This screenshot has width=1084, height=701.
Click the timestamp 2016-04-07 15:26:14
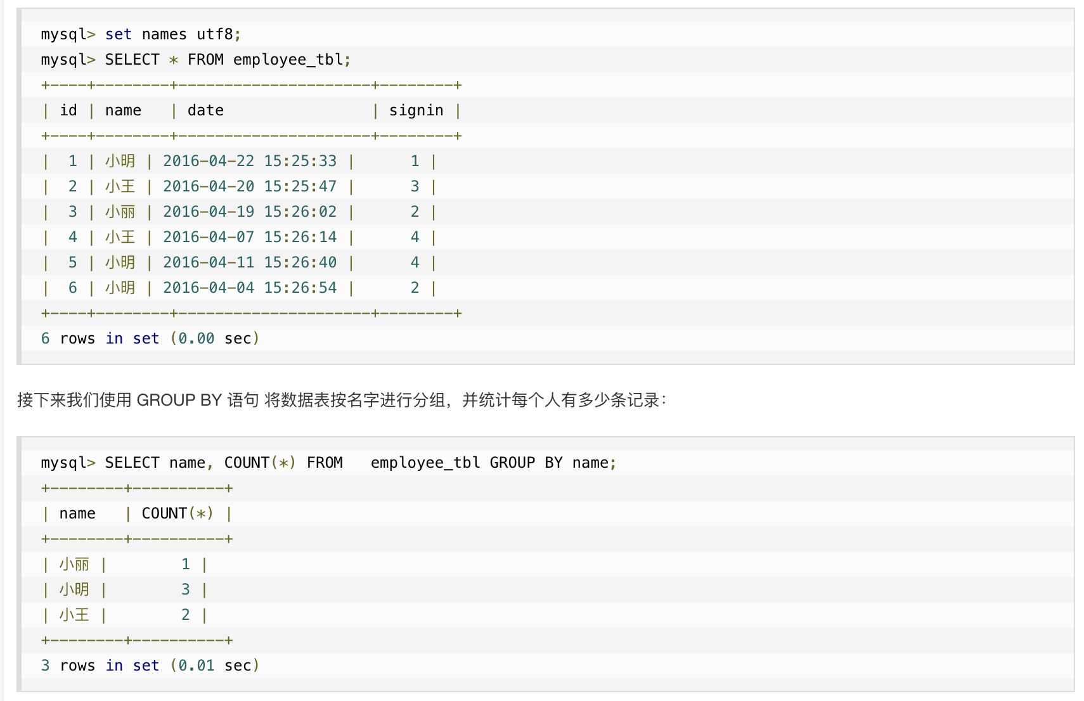250,237
